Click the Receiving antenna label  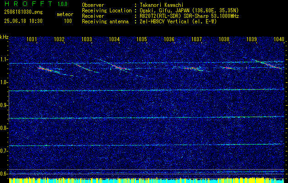[x=105, y=22]
